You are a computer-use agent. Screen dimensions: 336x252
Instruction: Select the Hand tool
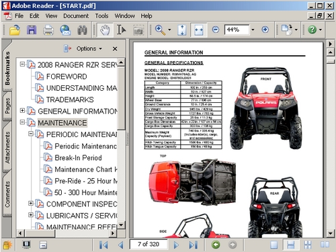[105, 30]
